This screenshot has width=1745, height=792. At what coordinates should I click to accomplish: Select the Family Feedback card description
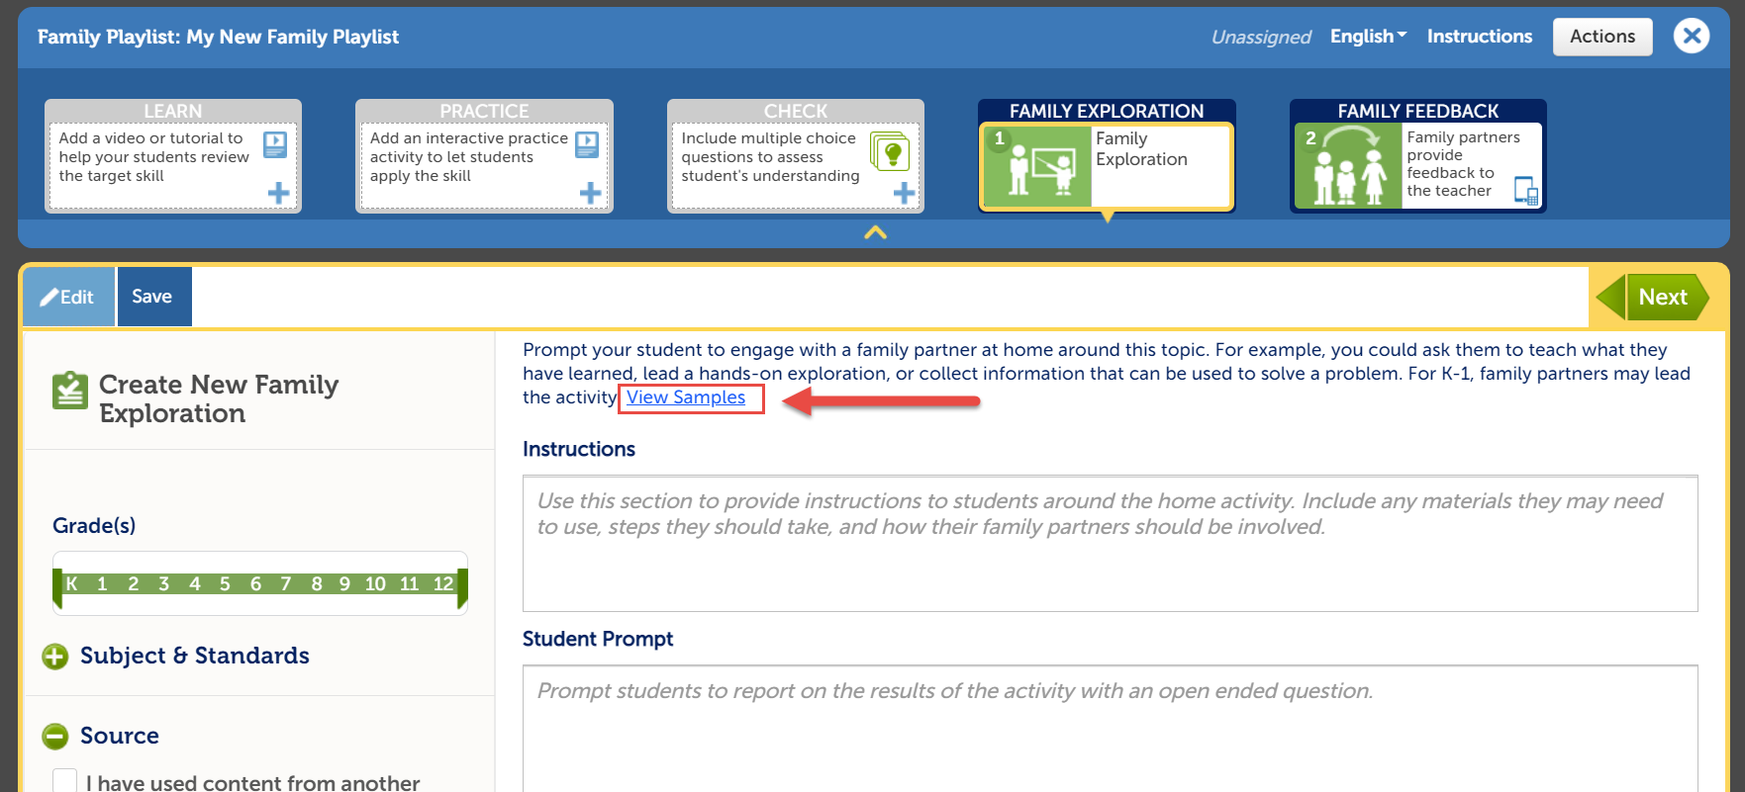tap(1463, 164)
